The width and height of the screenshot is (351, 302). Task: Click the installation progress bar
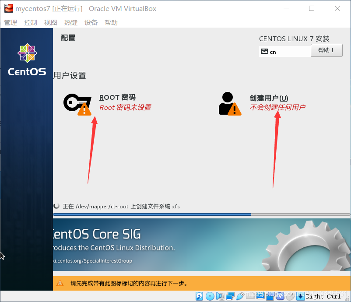click(x=201, y=214)
